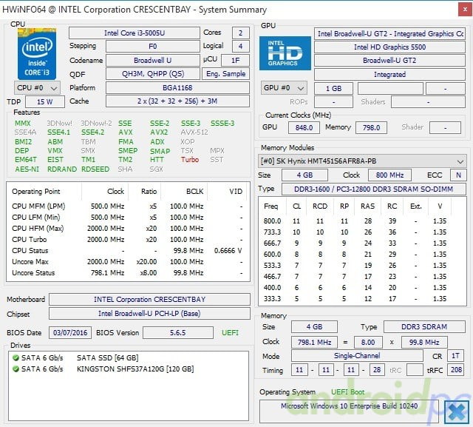The width and height of the screenshot is (473, 427).
Task: Click the Turbo feature label in red
Action: (190, 159)
